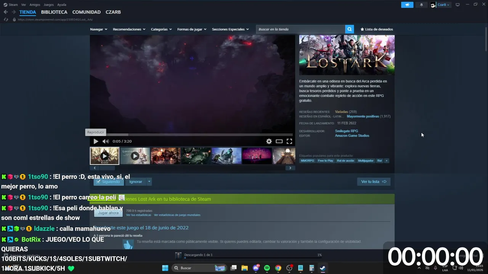This screenshot has height=274, width=488.
Task: Switch Steam to Big Picture mode
Action: tap(457, 5)
